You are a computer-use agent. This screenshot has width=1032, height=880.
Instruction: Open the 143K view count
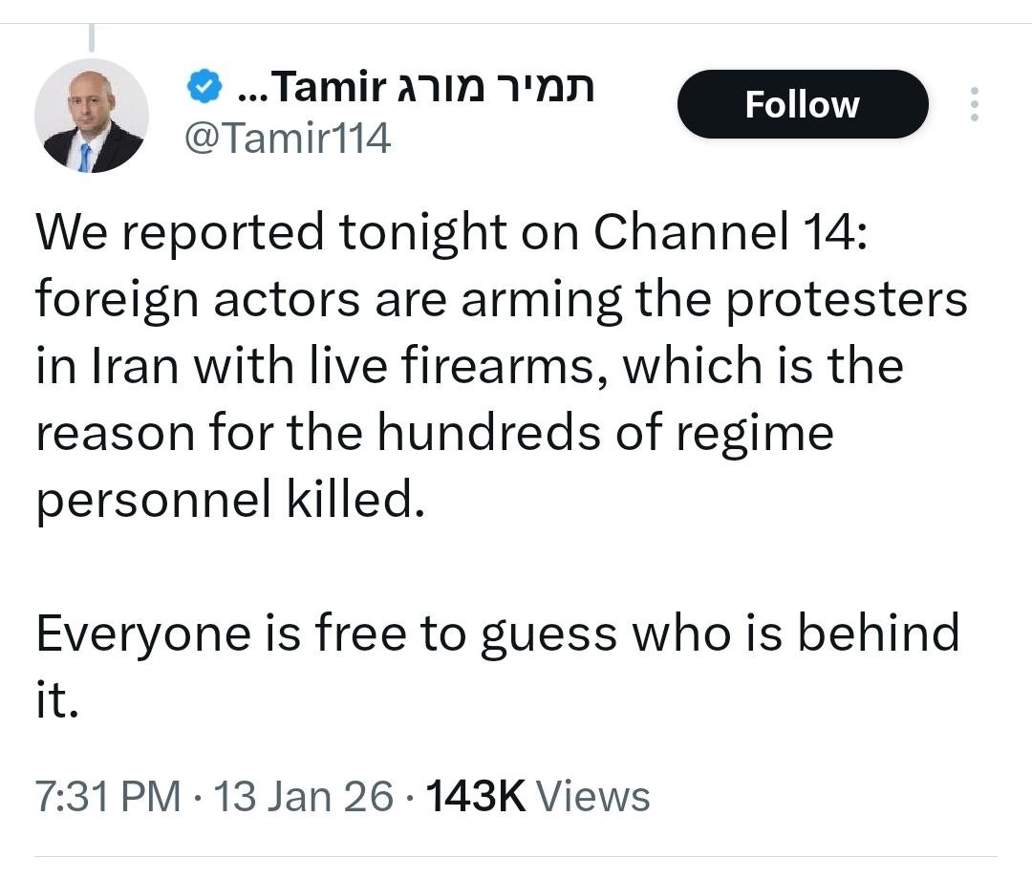475,796
